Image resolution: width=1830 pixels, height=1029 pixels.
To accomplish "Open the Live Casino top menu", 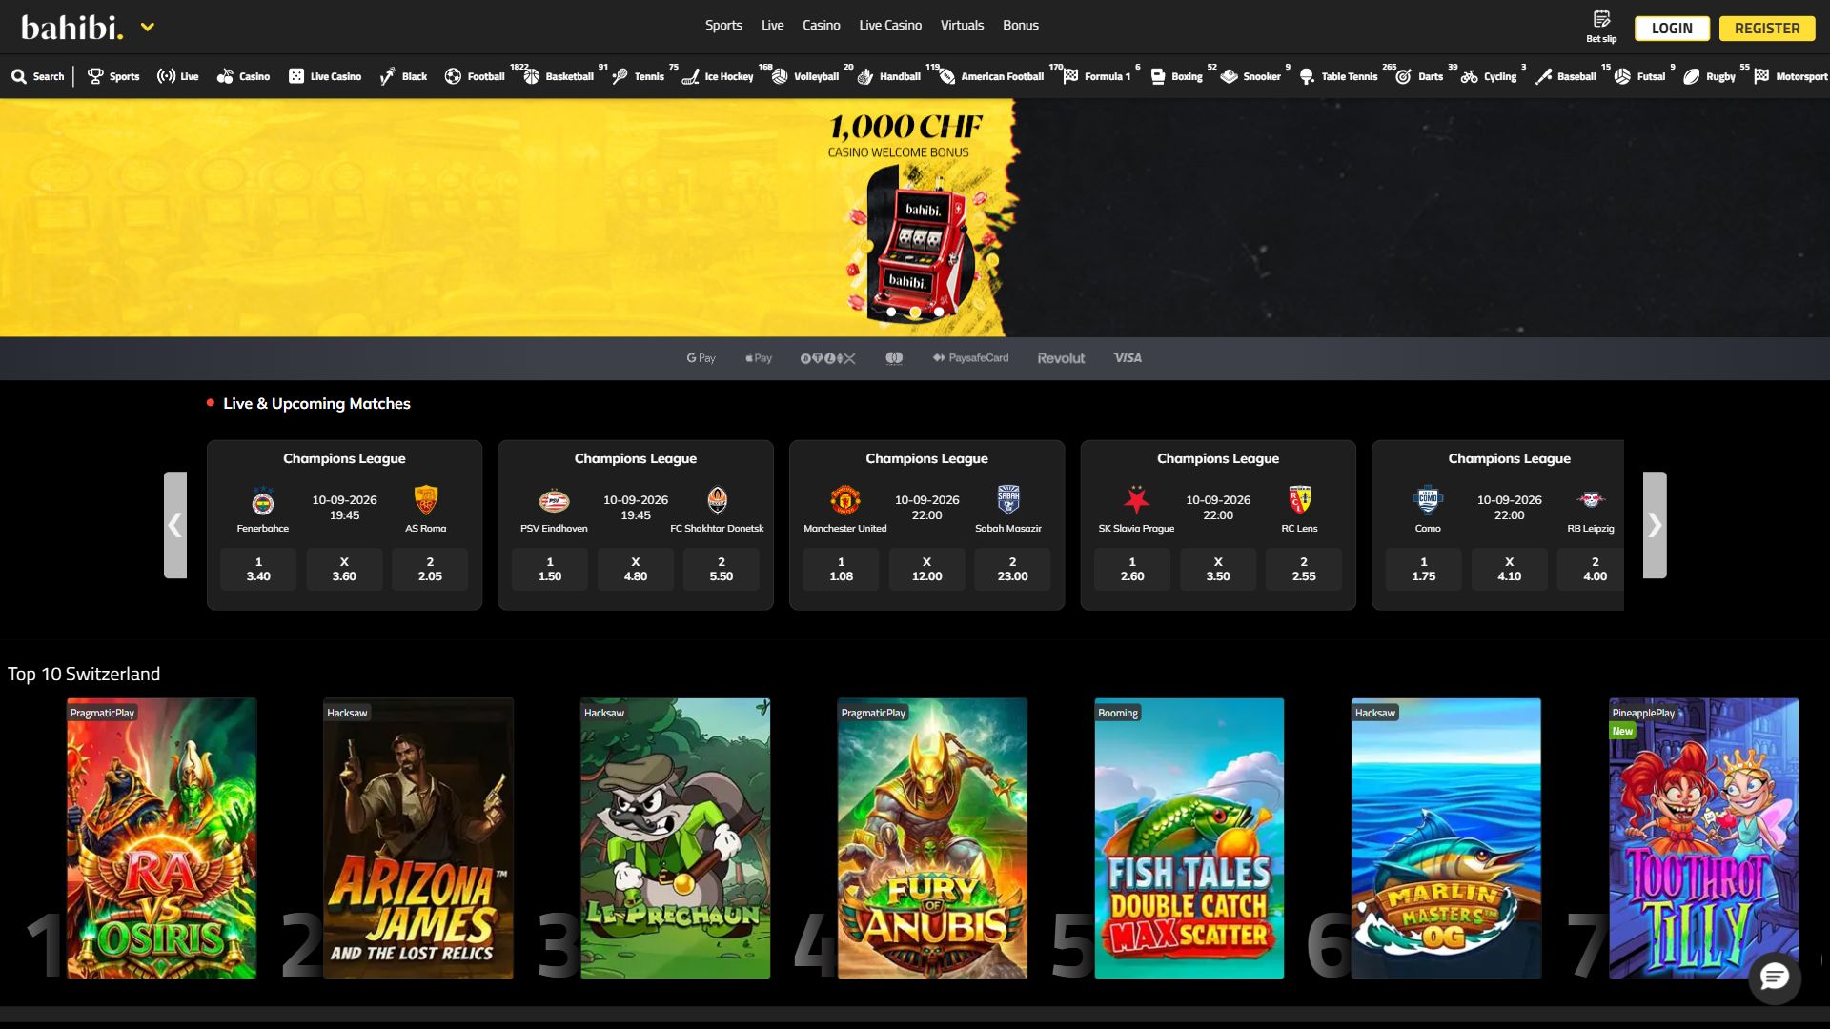I will [x=890, y=26].
